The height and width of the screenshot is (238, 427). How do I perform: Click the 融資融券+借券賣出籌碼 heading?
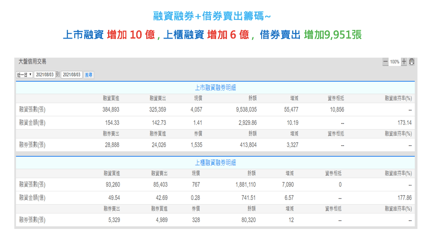tap(213, 16)
